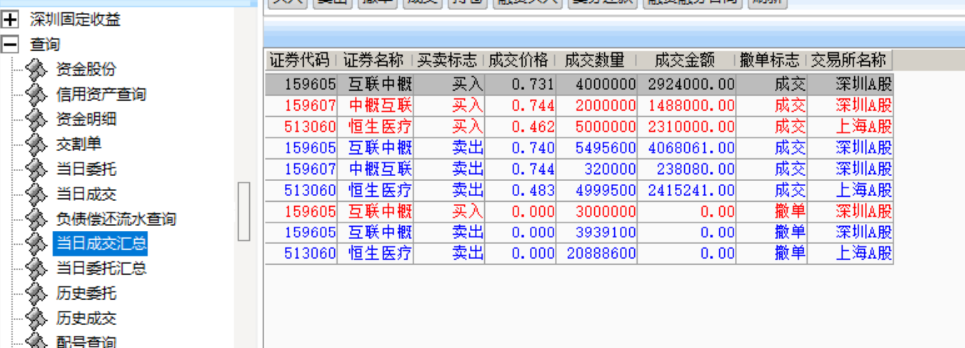965x348 pixels.
Task: Click the 4999500 quantity cell
Action: [596, 190]
